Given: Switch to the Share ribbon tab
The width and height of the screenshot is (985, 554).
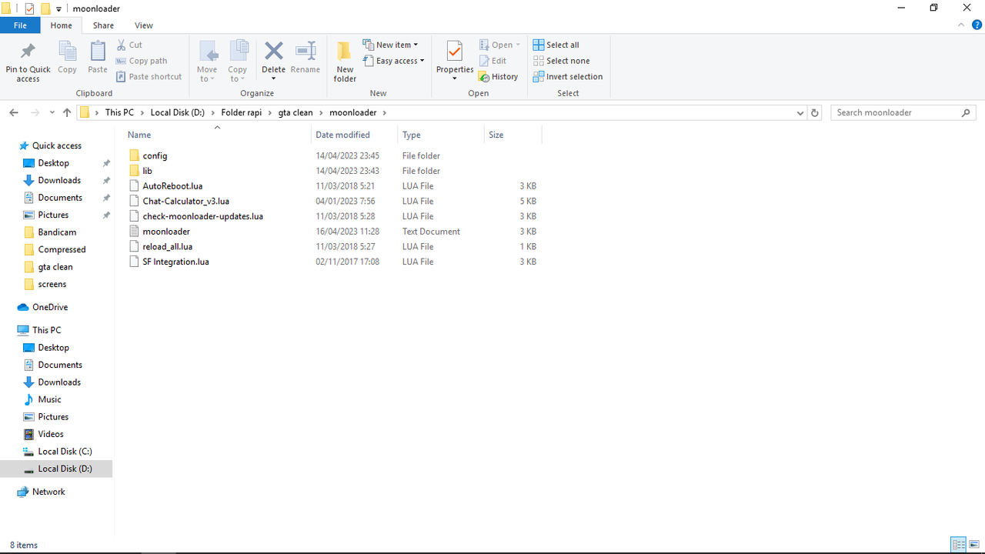Looking at the screenshot, I should click(x=103, y=25).
